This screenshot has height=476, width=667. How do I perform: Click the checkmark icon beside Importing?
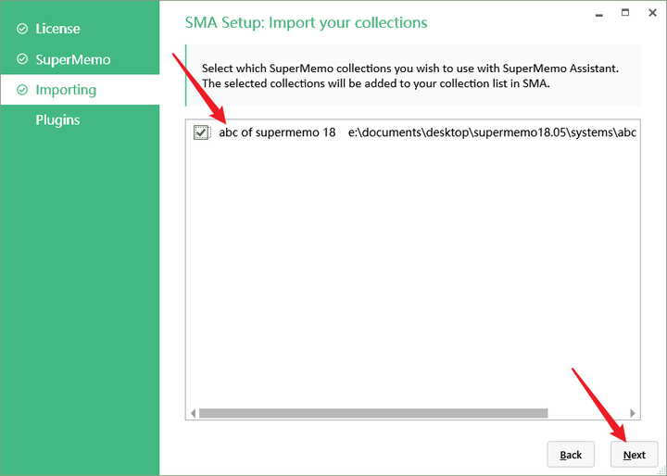click(x=22, y=90)
